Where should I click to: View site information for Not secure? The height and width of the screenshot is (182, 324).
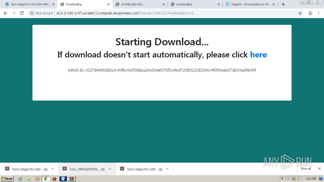point(41,13)
